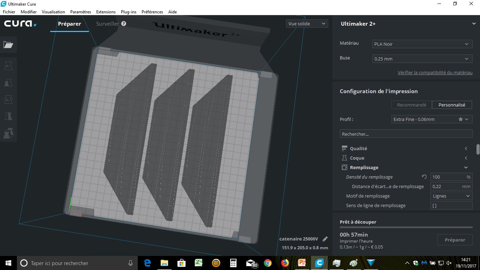
Task: Switch to Recommandé print setup mode
Action: [411, 105]
